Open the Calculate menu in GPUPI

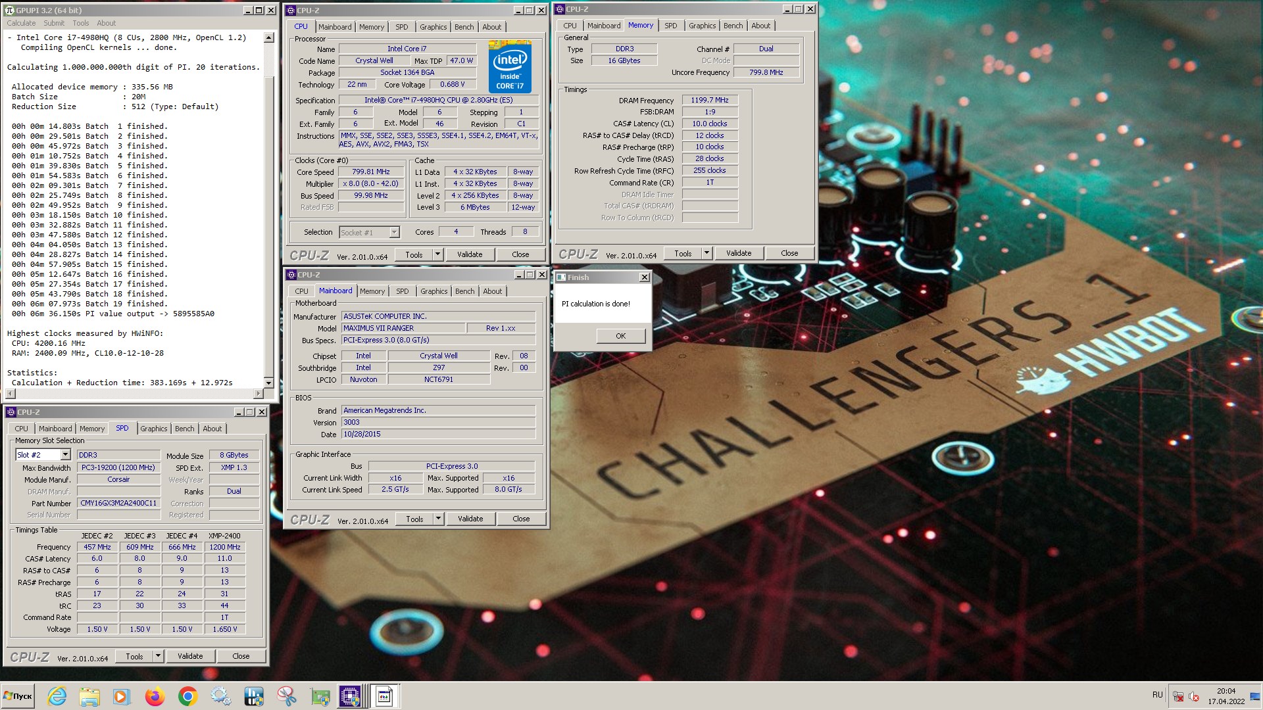pyautogui.click(x=22, y=23)
